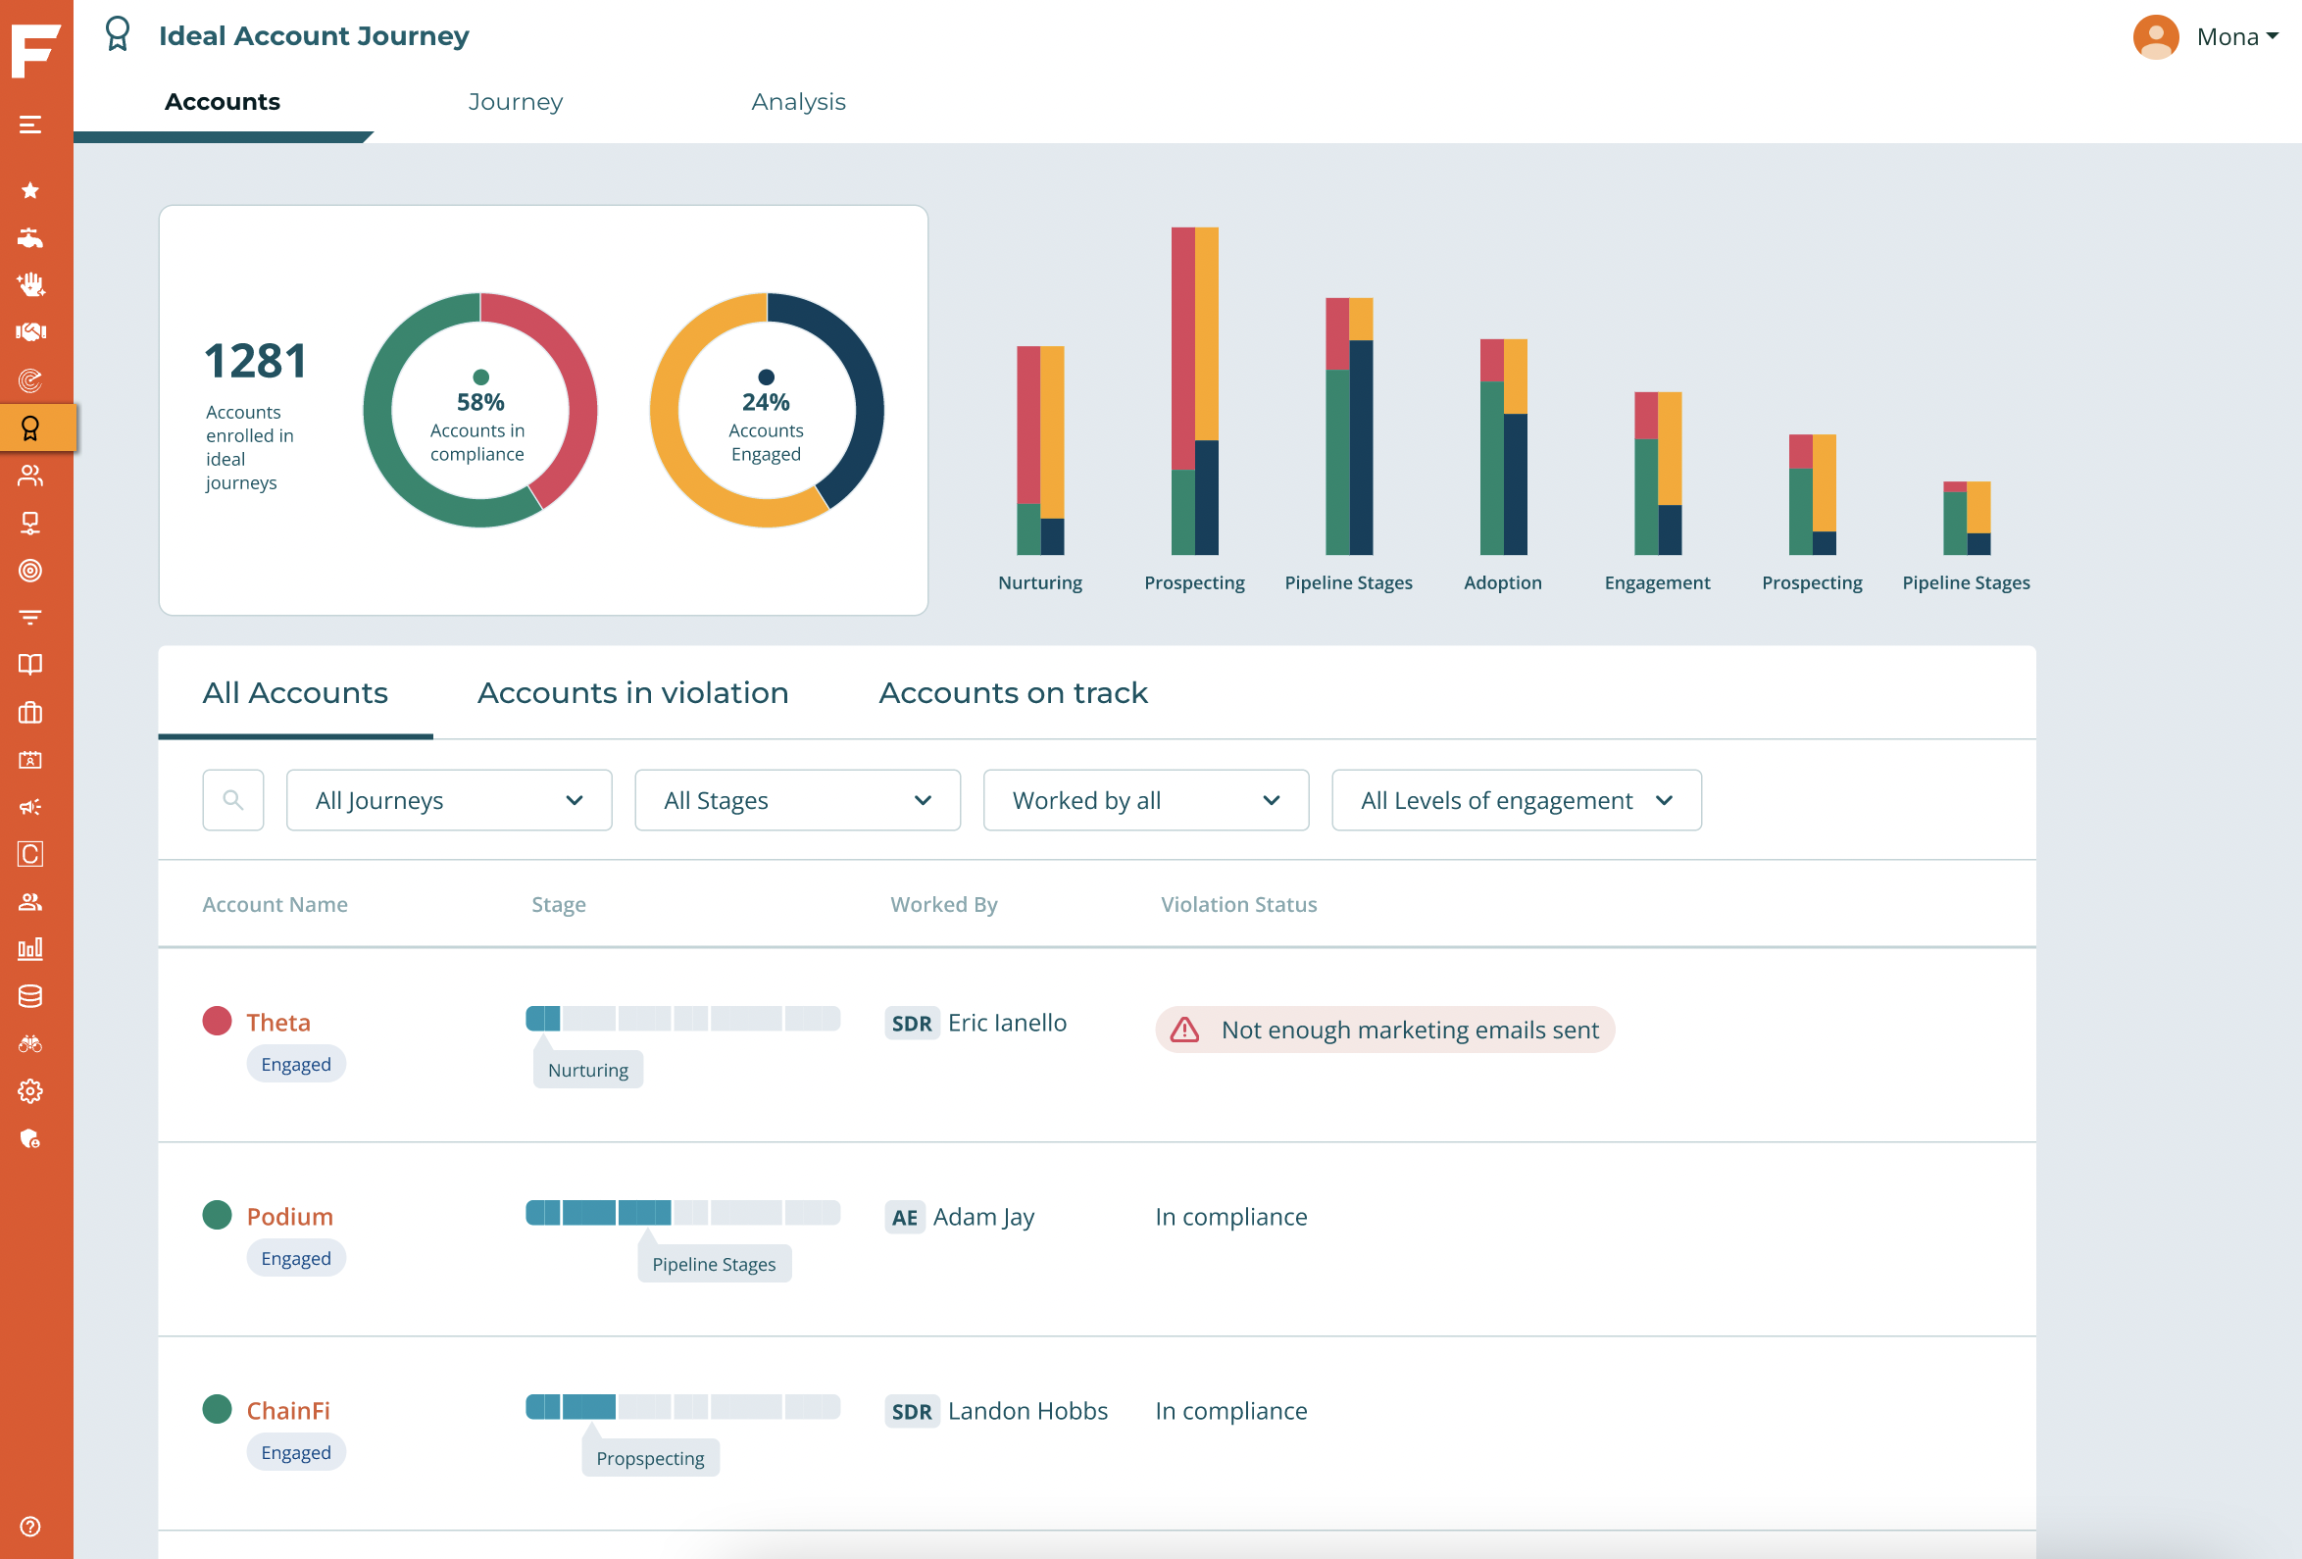Open settings gear in sidebar
The width and height of the screenshot is (2302, 1559).
coord(29,1091)
